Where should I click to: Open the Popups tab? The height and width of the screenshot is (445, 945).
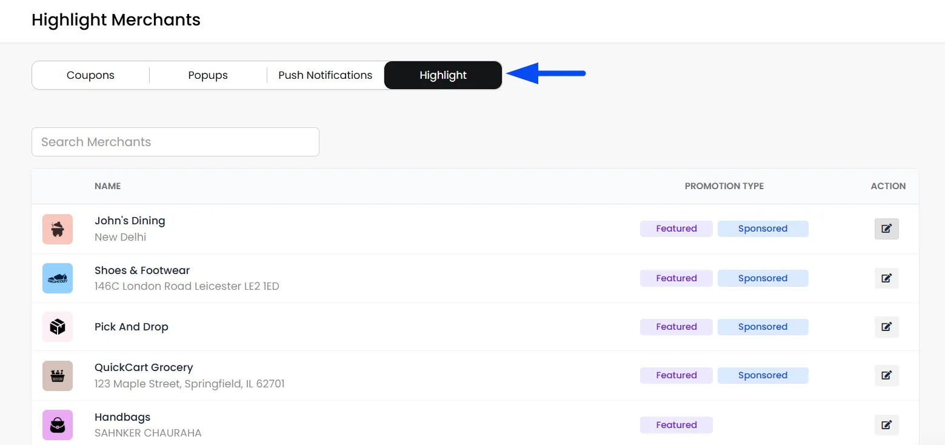(208, 75)
